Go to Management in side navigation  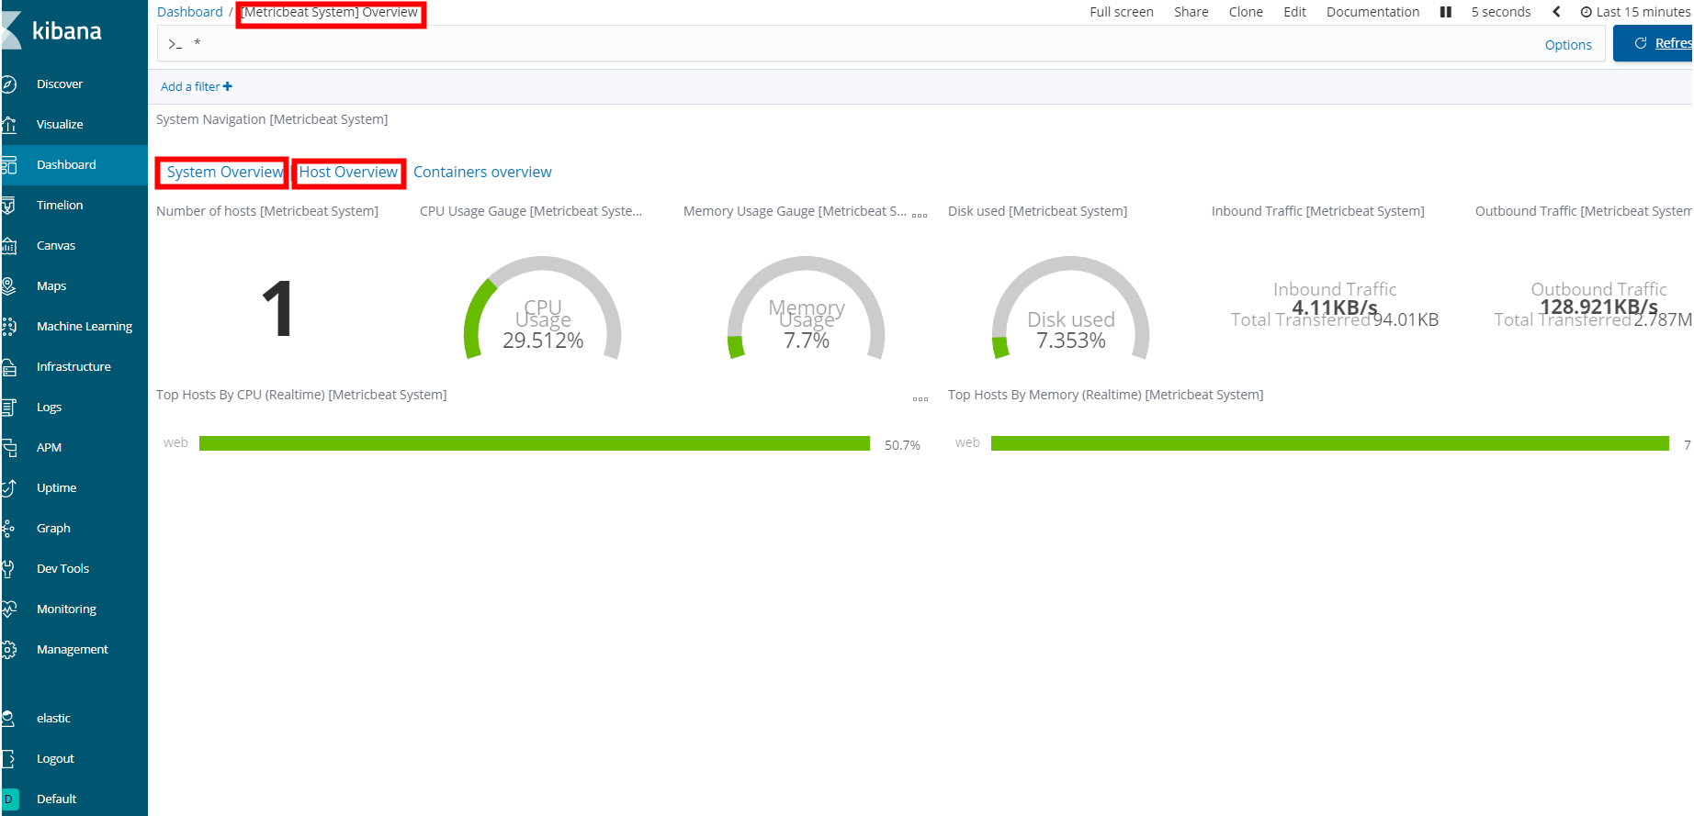coord(73,650)
